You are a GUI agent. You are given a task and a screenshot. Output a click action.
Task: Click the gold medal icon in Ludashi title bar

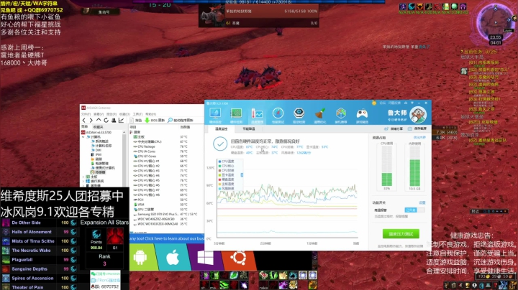tap(374, 103)
